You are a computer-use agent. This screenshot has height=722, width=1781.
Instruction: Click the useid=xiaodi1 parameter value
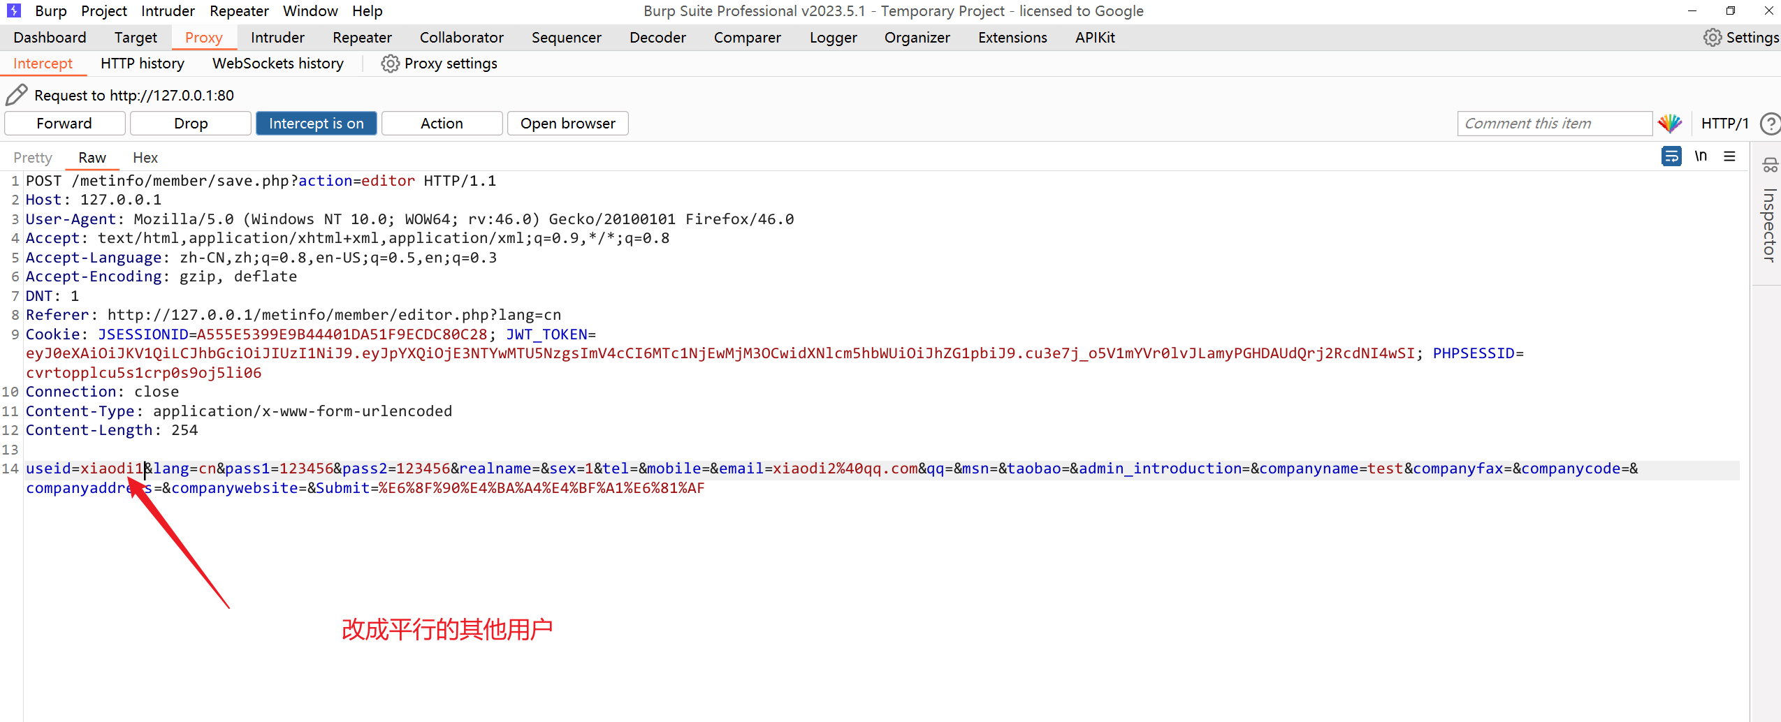(112, 469)
